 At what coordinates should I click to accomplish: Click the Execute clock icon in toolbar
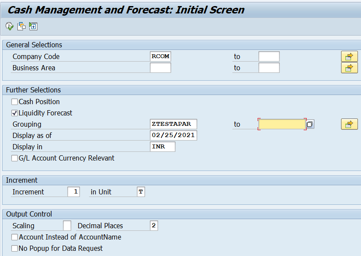pos(10,26)
